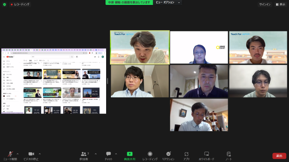289x162 pixels.
Task: Open the participants panel icon
Action: pyautogui.click(x=84, y=156)
